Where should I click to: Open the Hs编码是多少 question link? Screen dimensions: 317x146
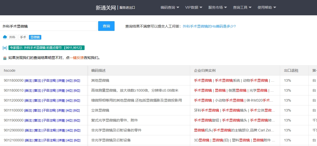point(209,26)
